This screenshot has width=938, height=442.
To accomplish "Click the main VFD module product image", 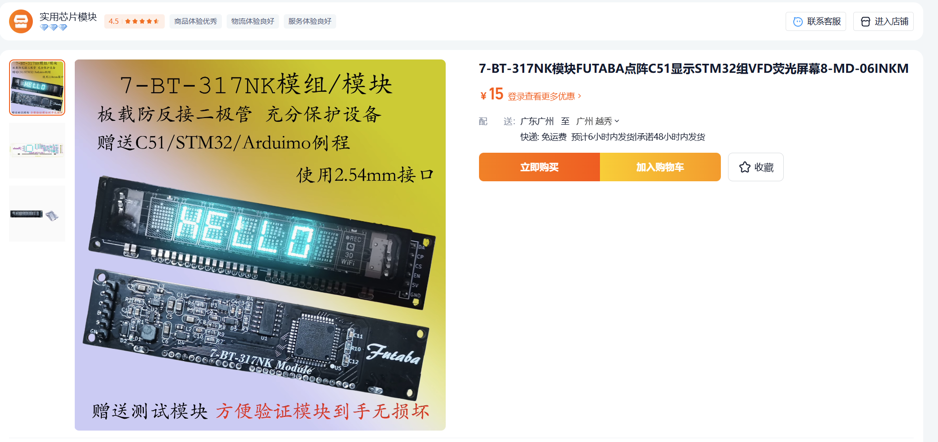I will click(x=260, y=245).
